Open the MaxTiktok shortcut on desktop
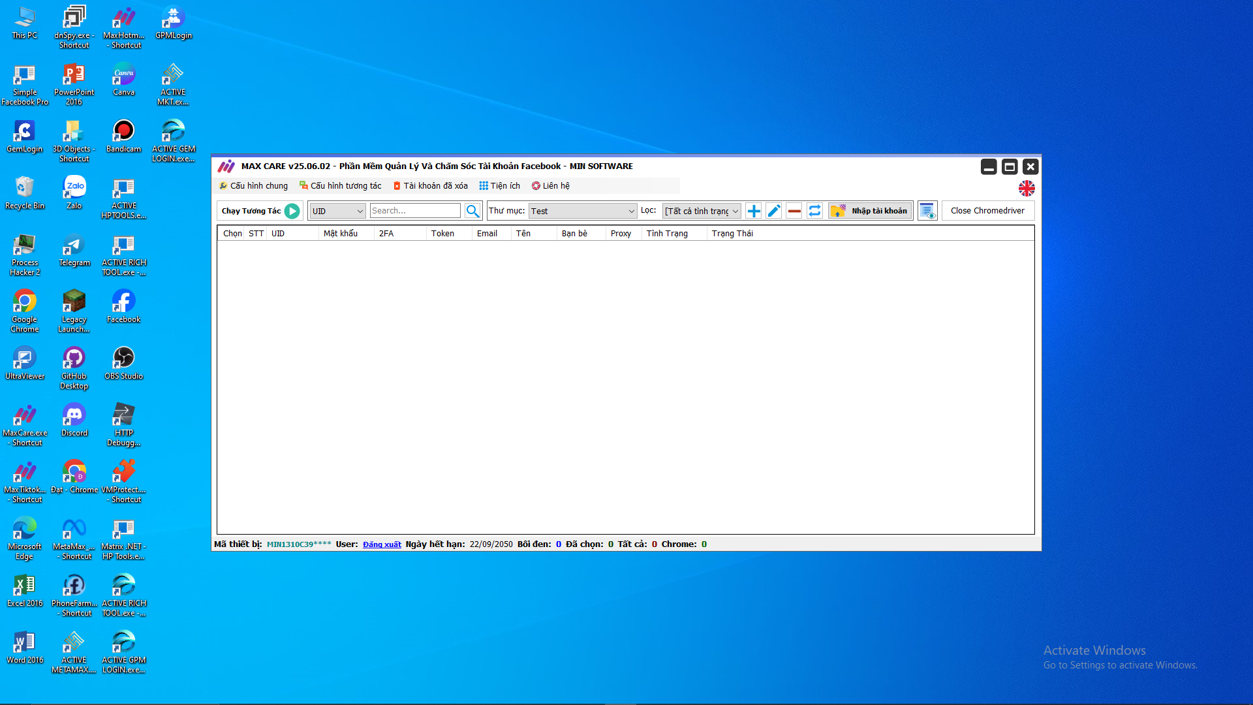Viewport: 1253px width, 705px height. tap(25, 482)
